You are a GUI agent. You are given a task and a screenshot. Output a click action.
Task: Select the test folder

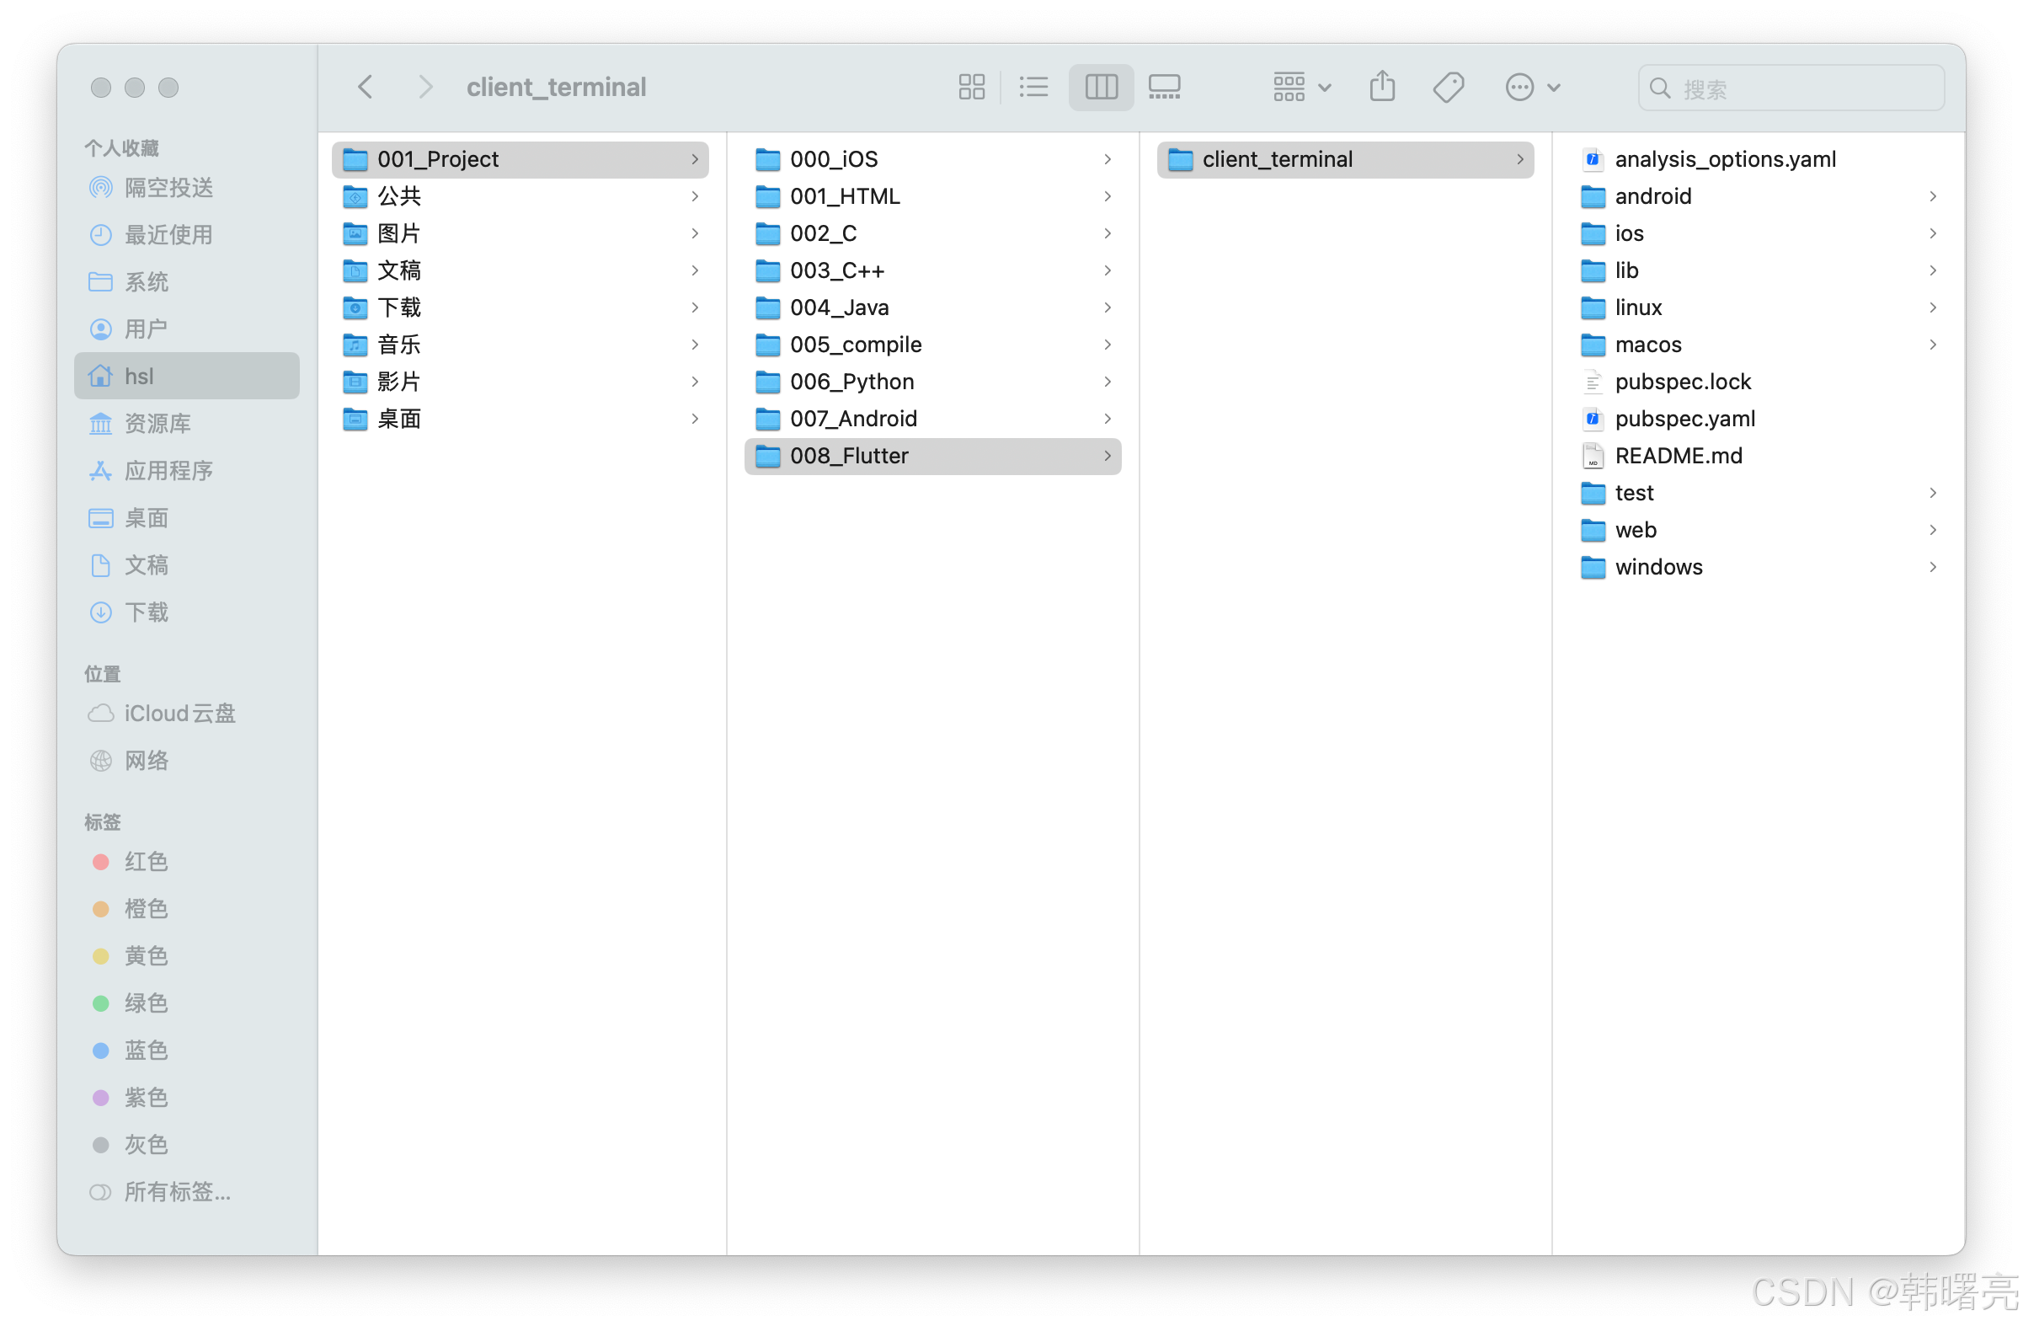tap(1758, 493)
